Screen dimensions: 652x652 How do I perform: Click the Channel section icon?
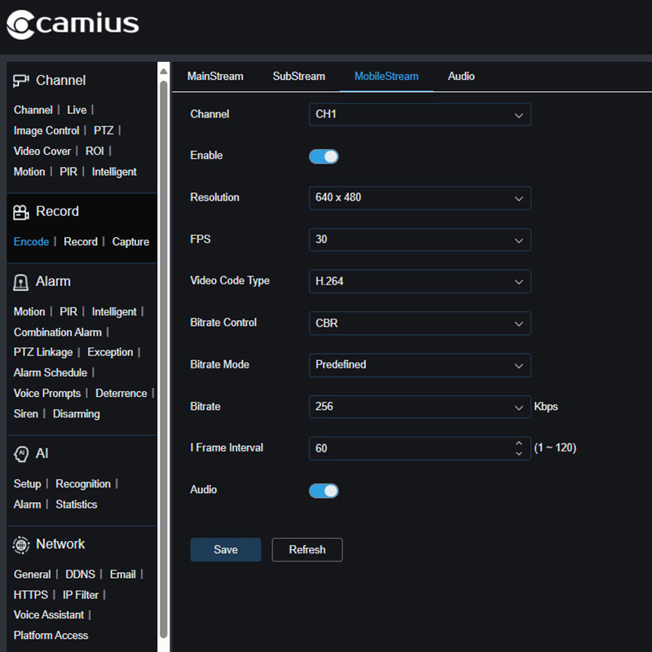20,80
